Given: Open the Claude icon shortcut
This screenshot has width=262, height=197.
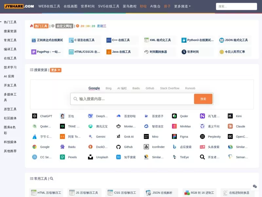Looking at the screenshot, I should point(230,126).
